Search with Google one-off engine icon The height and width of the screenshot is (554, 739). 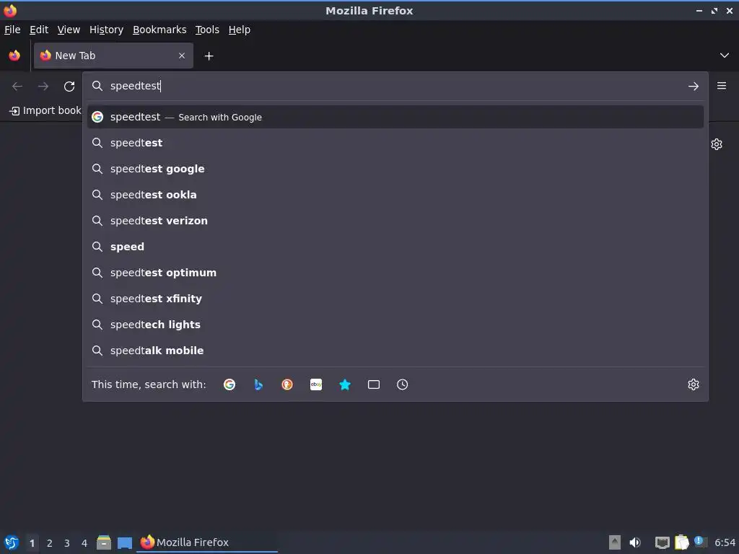pyautogui.click(x=229, y=384)
